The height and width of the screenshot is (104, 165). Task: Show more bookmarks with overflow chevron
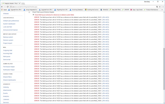point(162,10)
